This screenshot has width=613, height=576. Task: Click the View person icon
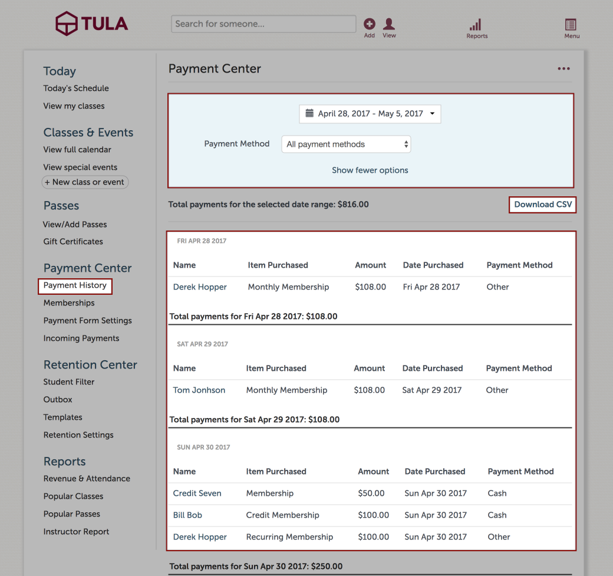point(388,24)
